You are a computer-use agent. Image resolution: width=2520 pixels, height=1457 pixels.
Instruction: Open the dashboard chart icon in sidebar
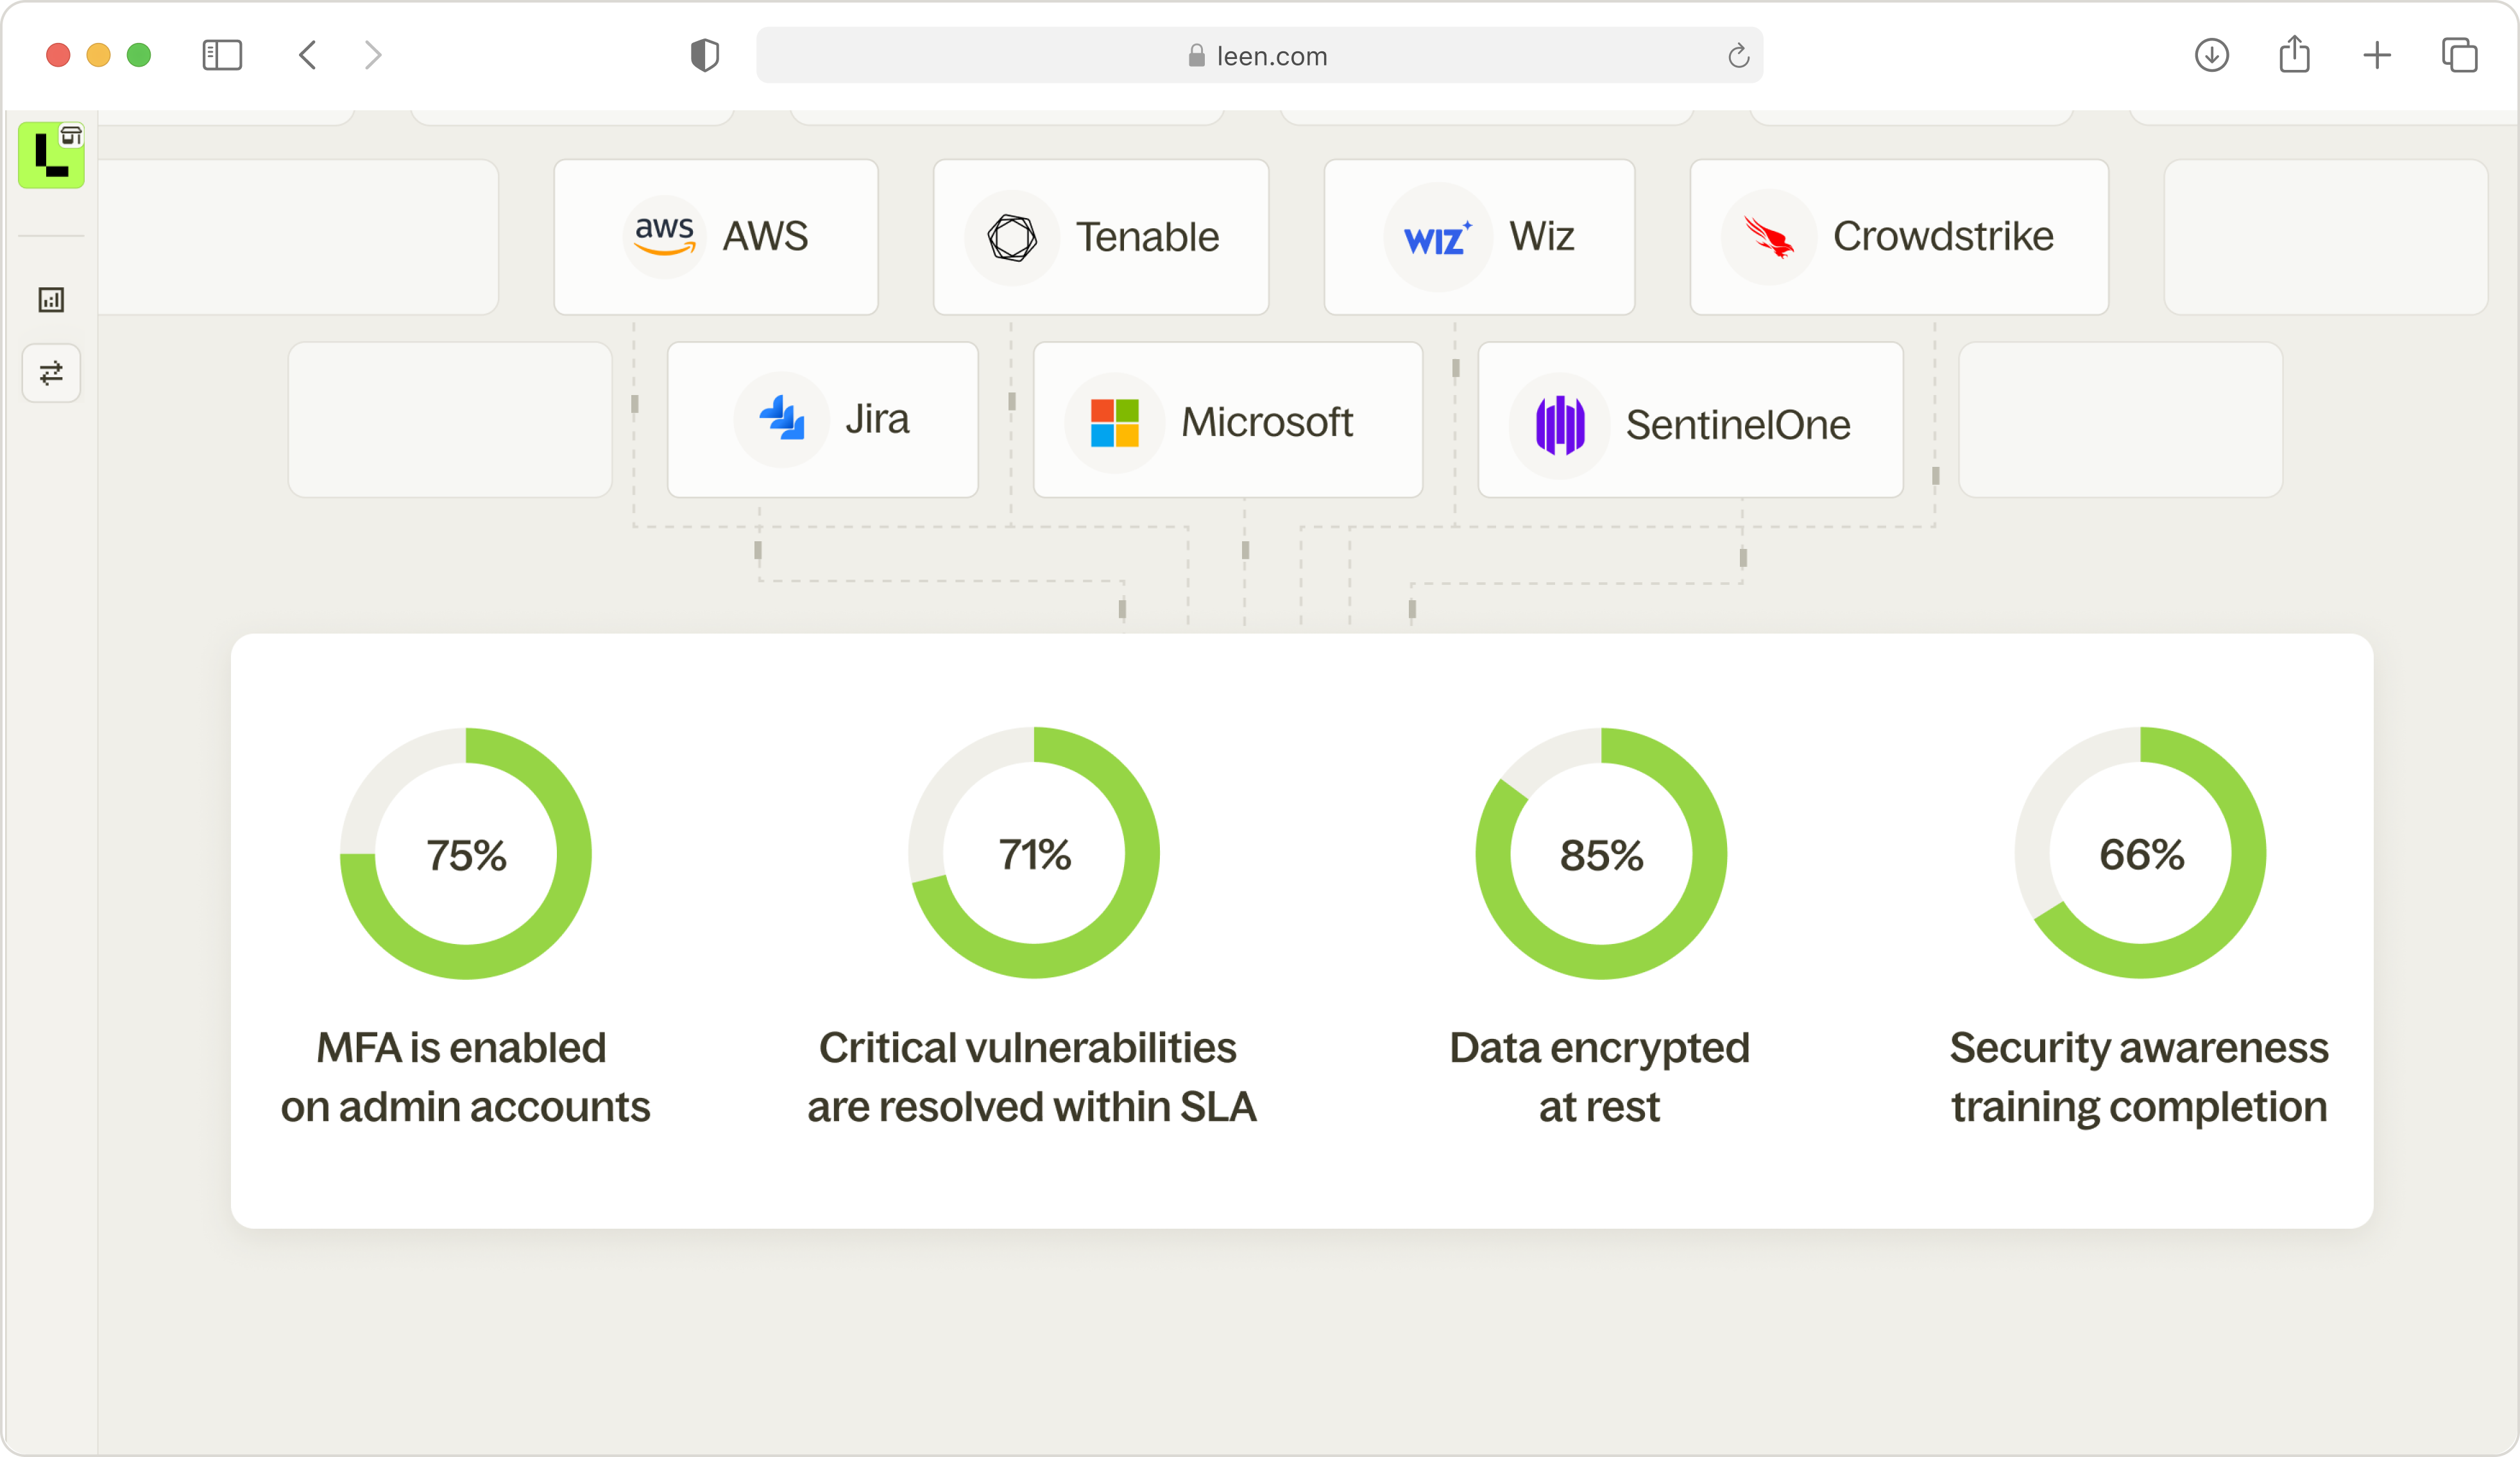click(51, 299)
